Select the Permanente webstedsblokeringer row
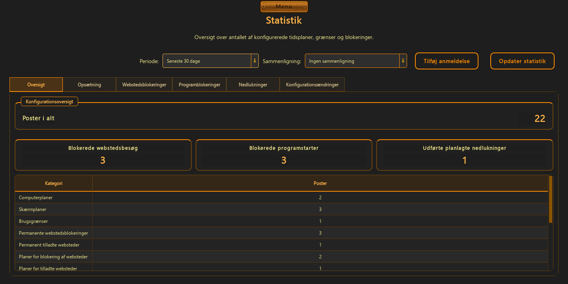Viewport: 568px width, 284px height. (281, 233)
